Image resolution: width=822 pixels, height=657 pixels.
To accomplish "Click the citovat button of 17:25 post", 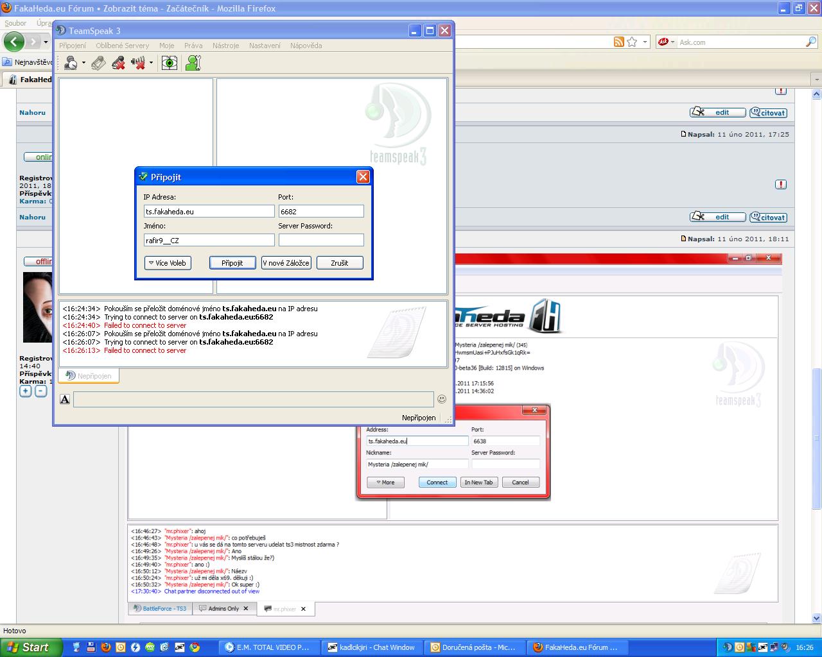I will point(768,112).
